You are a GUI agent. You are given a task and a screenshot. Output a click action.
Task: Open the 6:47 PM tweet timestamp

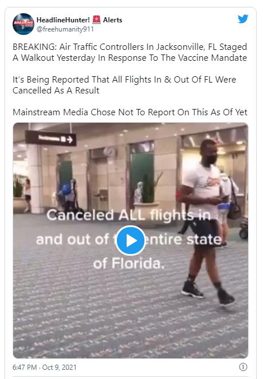(x=25, y=368)
